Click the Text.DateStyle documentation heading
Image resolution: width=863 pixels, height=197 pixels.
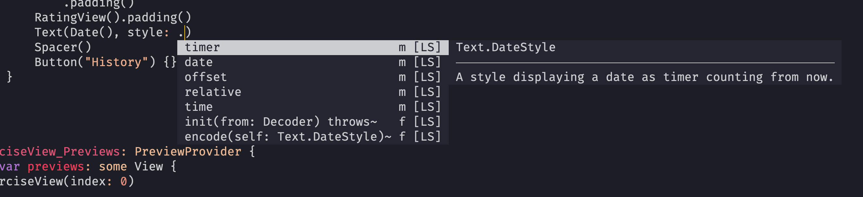[x=505, y=48]
